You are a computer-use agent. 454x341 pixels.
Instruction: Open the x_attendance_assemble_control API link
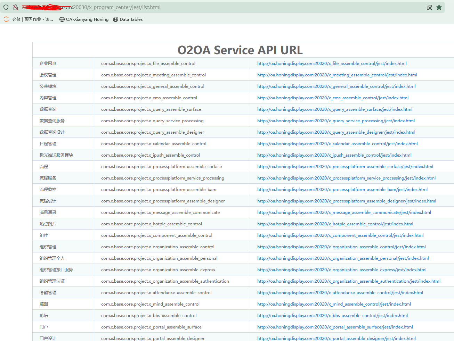pyautogui.click(x=340, y=293)
